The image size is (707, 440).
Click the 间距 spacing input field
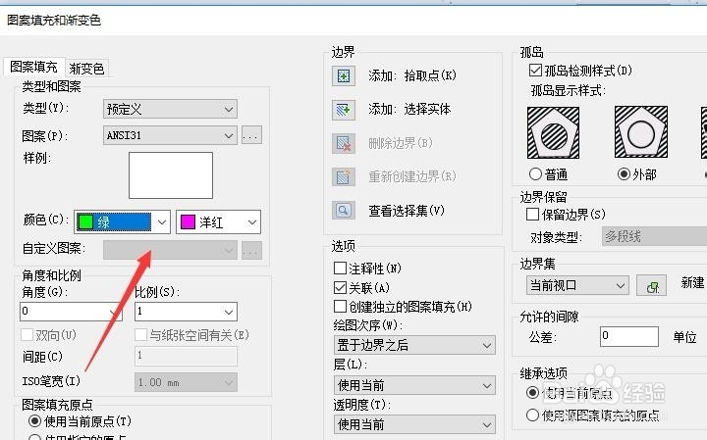[186, 356]
